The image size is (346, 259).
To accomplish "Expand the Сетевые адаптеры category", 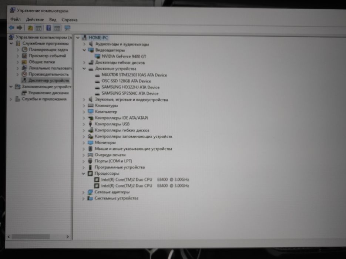I will point(83,192).
